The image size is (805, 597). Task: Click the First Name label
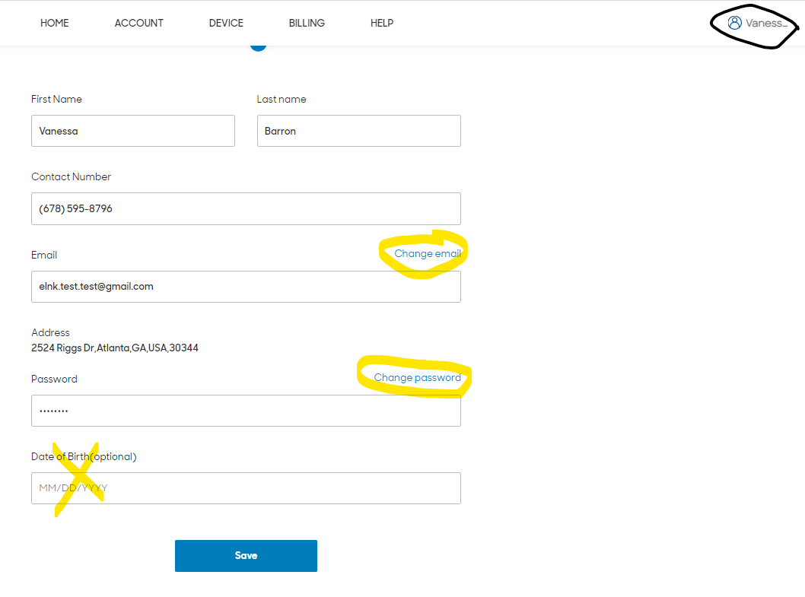(56, 99)
